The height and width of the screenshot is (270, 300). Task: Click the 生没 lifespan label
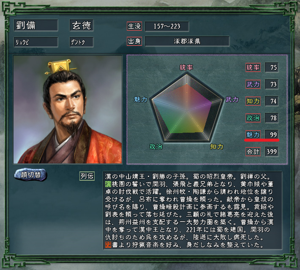click(134, 26)
